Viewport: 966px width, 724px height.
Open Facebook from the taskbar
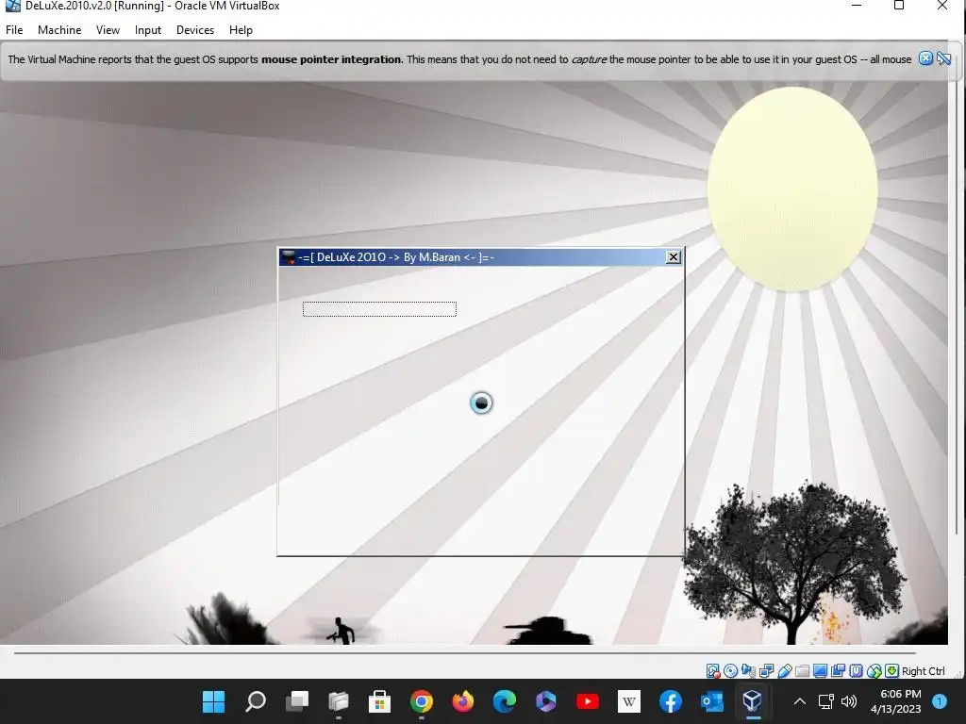click(671, 701)
